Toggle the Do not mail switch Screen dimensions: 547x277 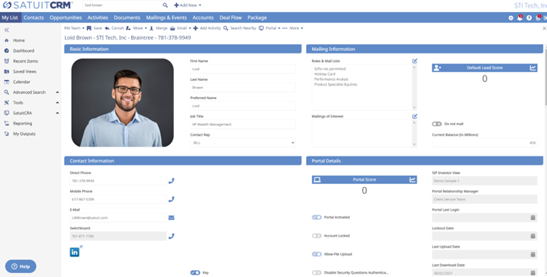pyautogui.click(x=437, y=124)
